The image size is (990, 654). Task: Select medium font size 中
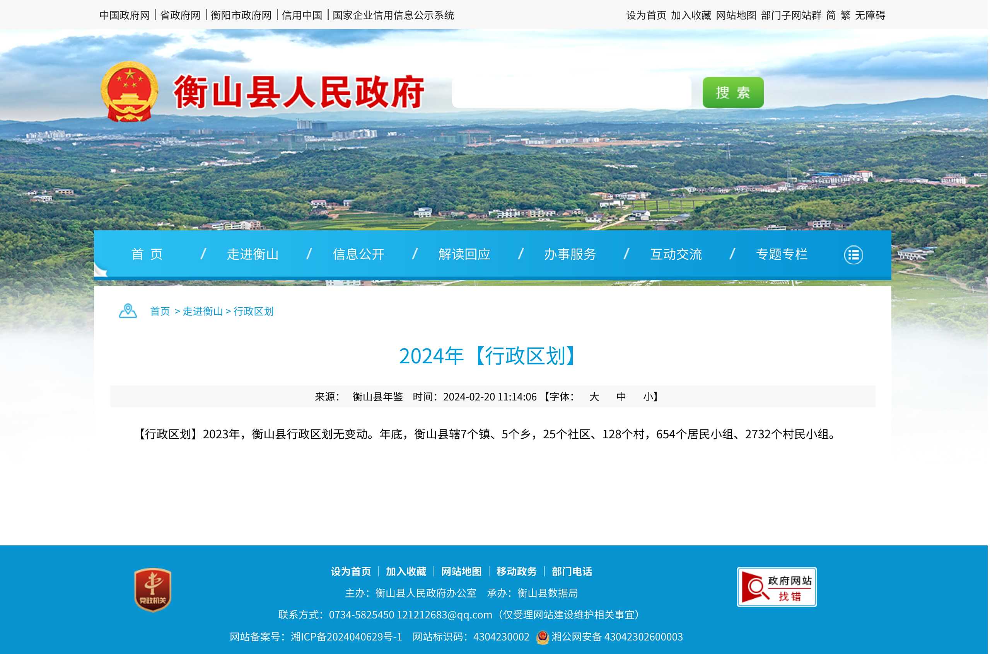coord(621,397)
